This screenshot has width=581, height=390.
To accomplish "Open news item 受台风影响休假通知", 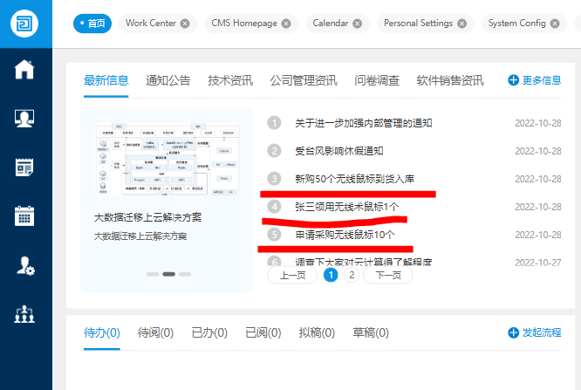I will (x=339, y=151).
